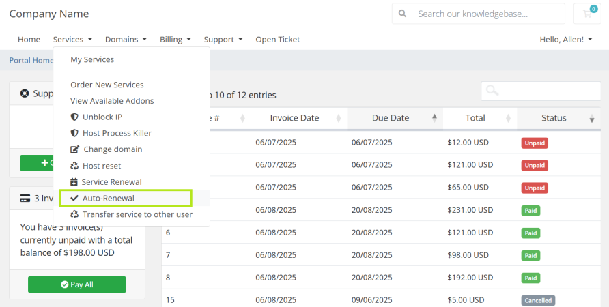The image size is (609, 307).
Task: Click the Company Name logo link
Action: pos(49,14)
